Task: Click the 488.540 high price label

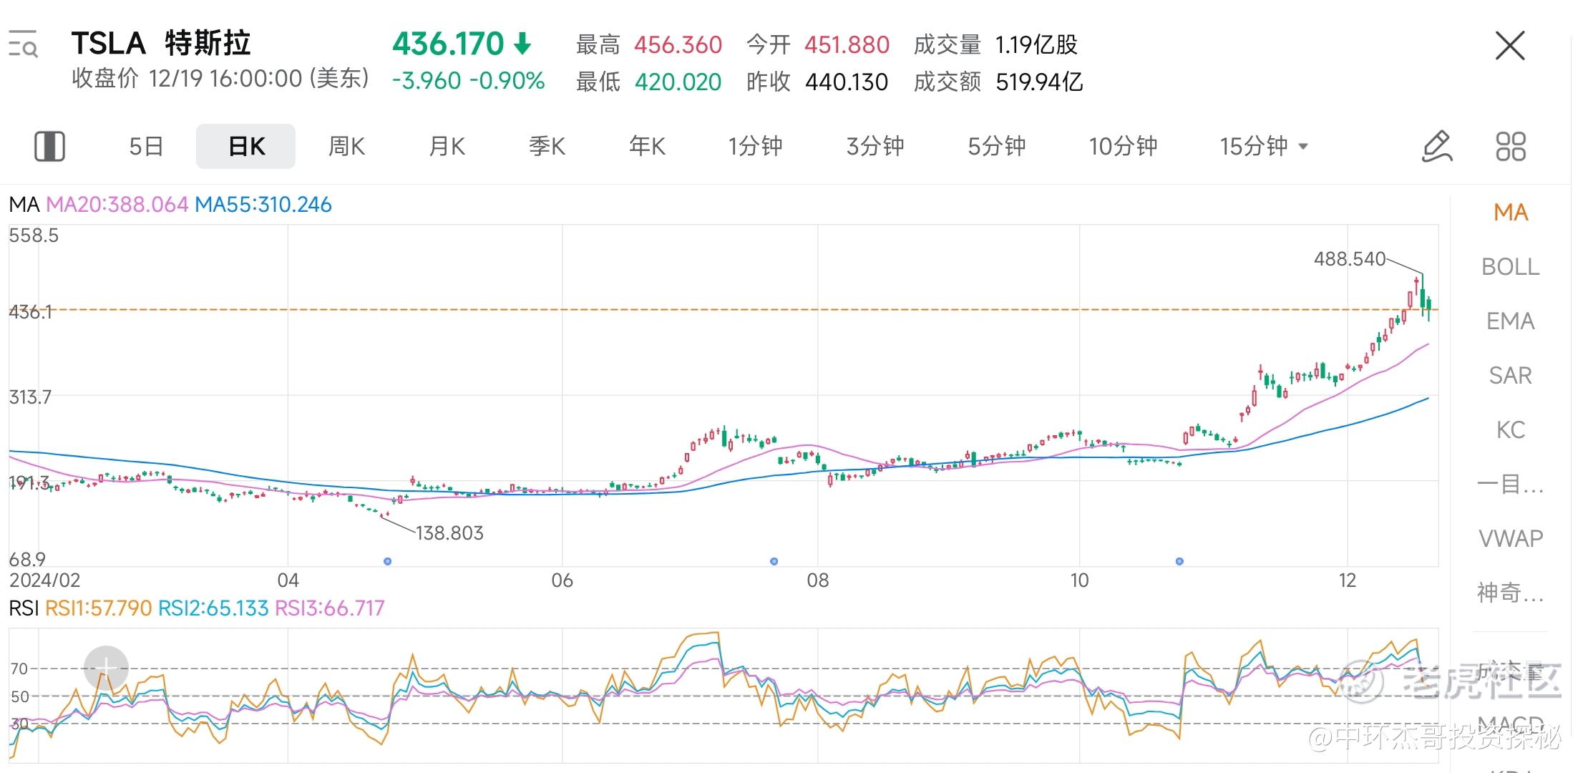Action: coord(1350,259)
